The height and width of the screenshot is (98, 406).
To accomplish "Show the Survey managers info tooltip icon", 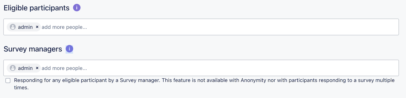I will coord(69,49).
